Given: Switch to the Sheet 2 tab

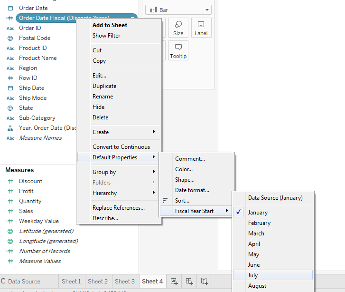Looking at the screenshot, I should pyautogui.click(x=98, y=282).
